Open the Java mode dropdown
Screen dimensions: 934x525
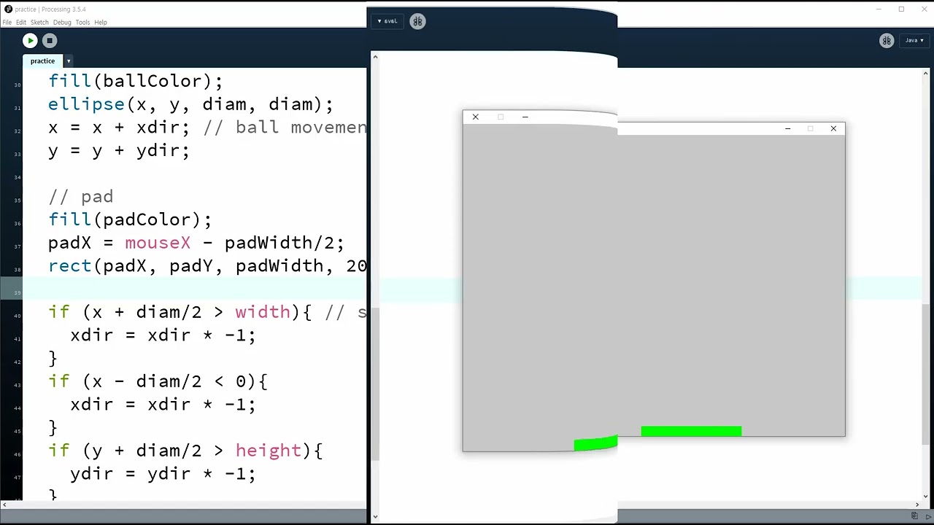point(914,41)
